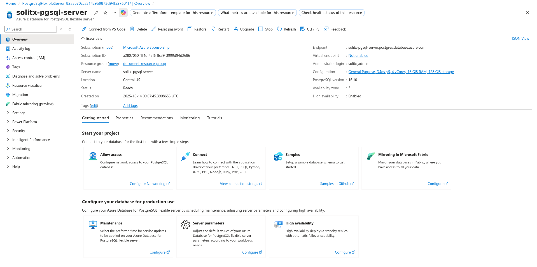The width and height of the screenshot is (537, 267).
Task: Open the CLI / PS command
Action: click(x=310, y=29)
